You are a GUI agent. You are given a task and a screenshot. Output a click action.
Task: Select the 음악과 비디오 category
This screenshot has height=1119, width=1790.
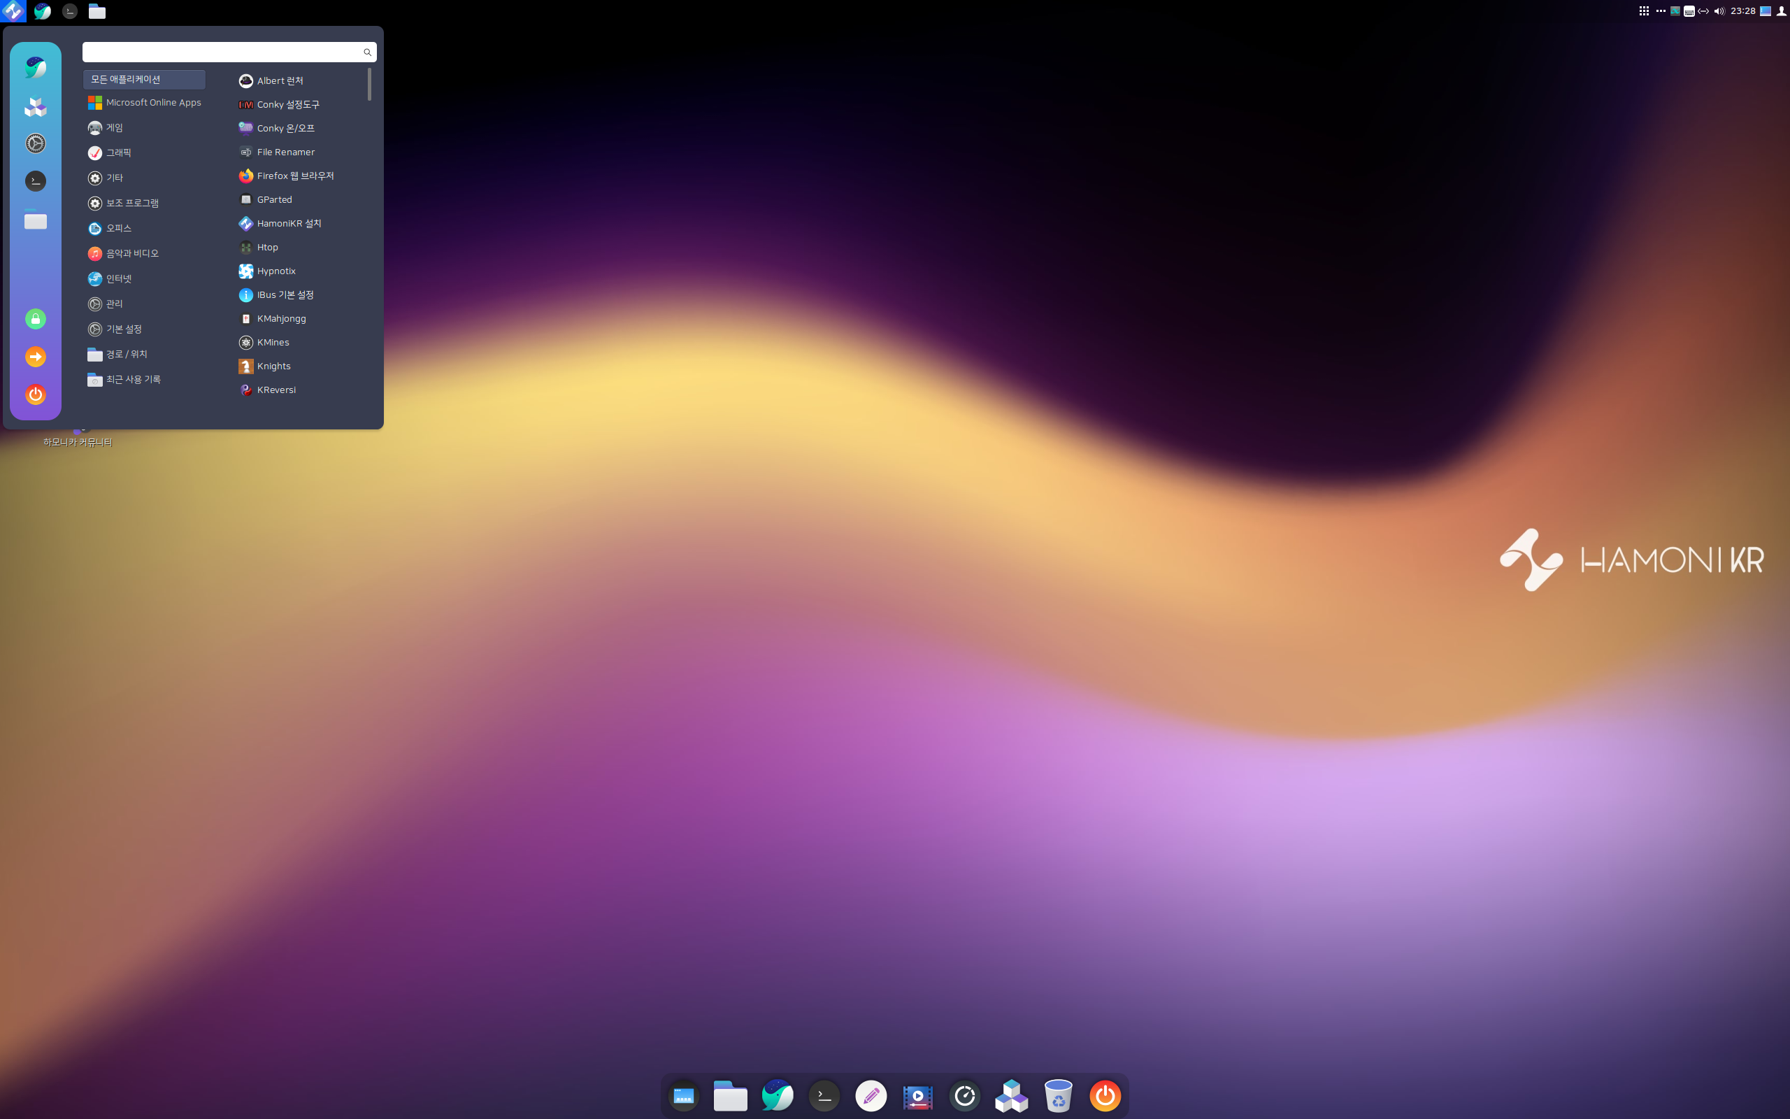click(144, 254)
